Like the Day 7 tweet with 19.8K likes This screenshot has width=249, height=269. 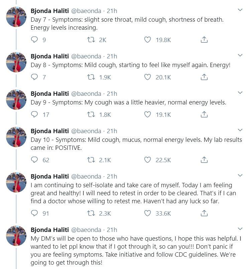(x=147, y=40)
